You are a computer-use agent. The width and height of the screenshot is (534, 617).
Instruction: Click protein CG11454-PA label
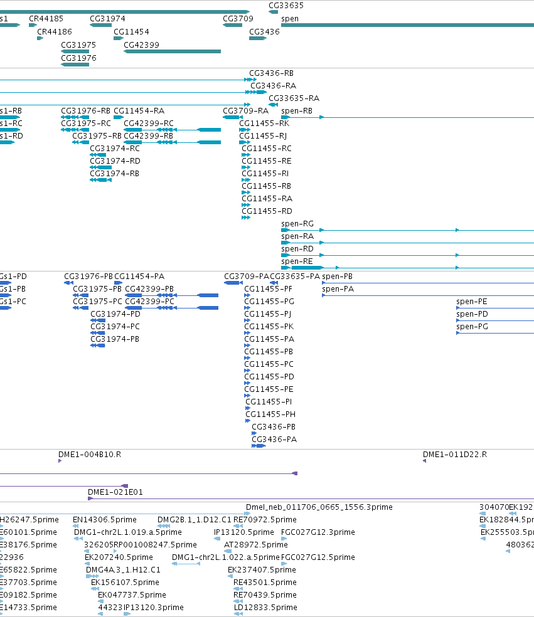(139, 277)
